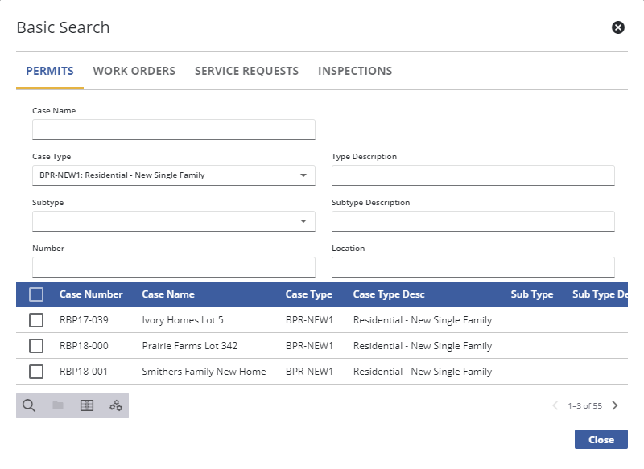Click the magnifying glass search icon
The image size is (644, 469).
coord(29,405)
